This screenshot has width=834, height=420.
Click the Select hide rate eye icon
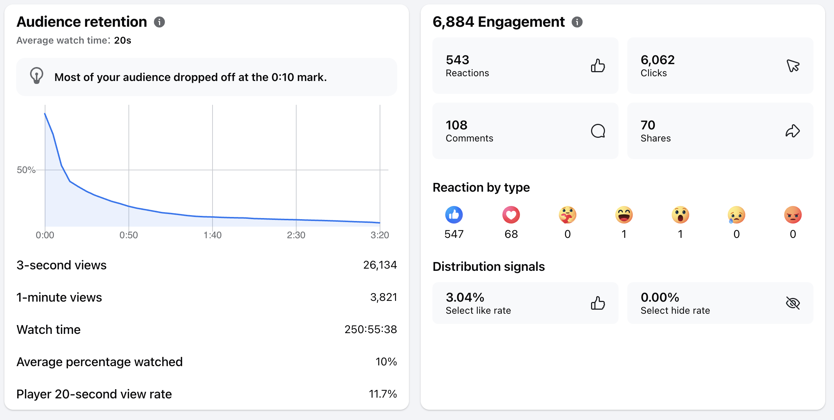click(x=793, y=303)
